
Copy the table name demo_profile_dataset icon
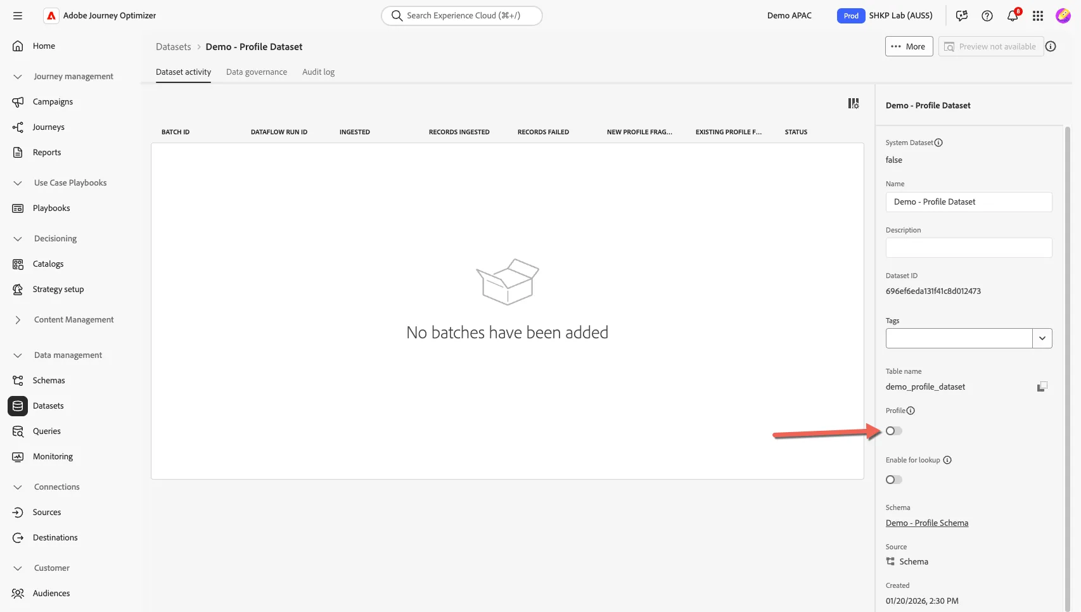click(x=1042, y=386)
